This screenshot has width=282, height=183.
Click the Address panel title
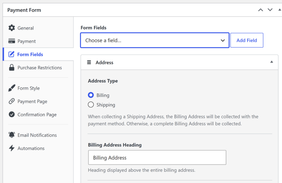coord(104,63)
